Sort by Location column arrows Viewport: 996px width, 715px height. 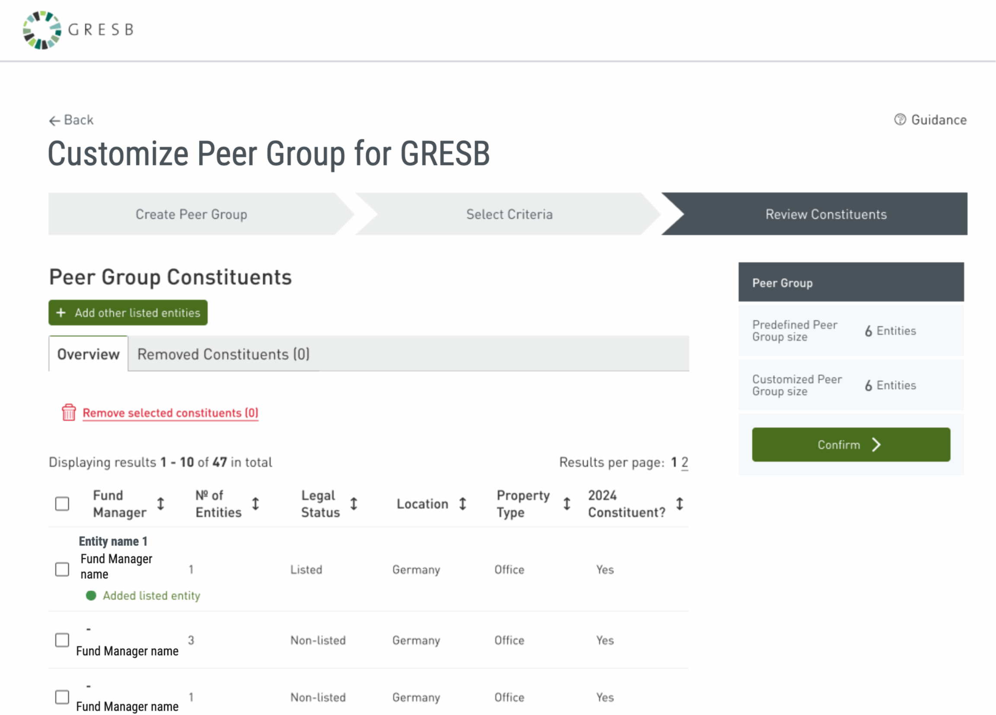(x=463, y=504)
